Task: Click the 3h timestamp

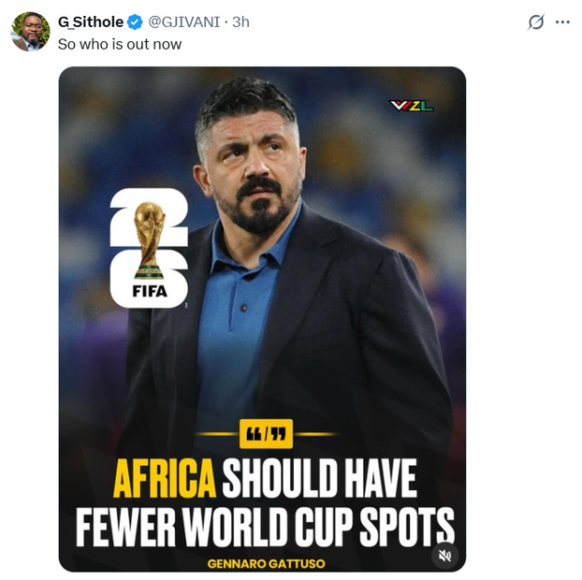Action: coord(240,22)
